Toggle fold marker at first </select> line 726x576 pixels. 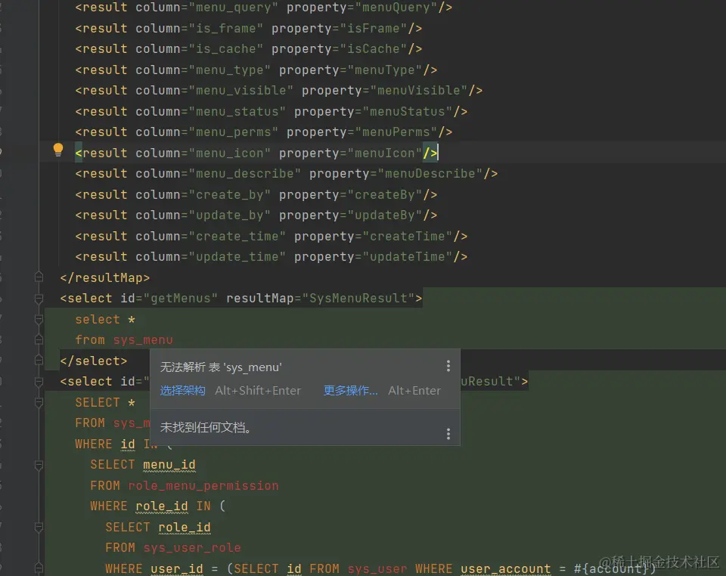coord(39,361)
